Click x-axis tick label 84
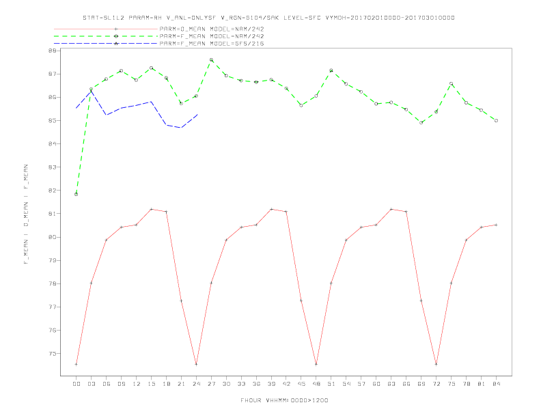541x418 pixels. [x=497, y=384]
